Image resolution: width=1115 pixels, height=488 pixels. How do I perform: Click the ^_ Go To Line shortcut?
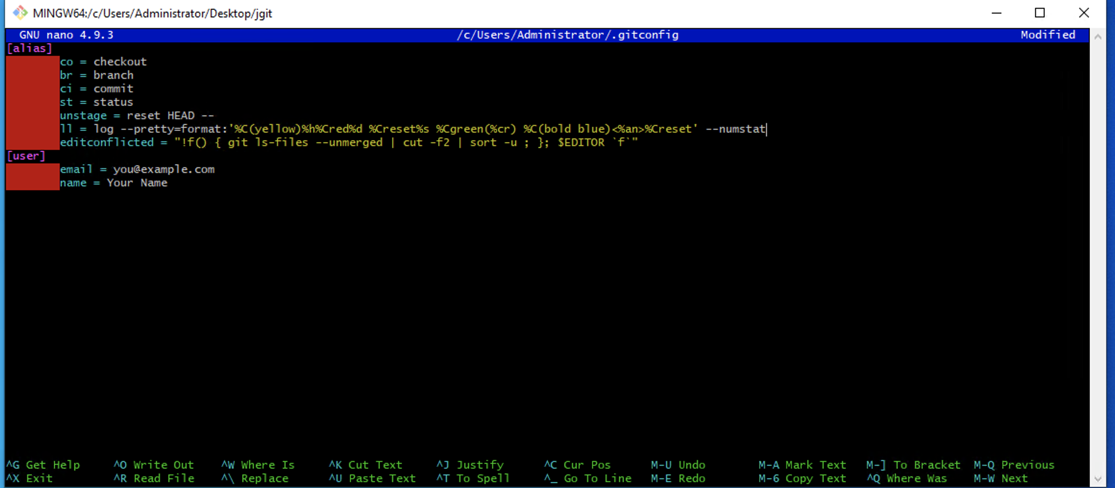click(x=588, y=478)
